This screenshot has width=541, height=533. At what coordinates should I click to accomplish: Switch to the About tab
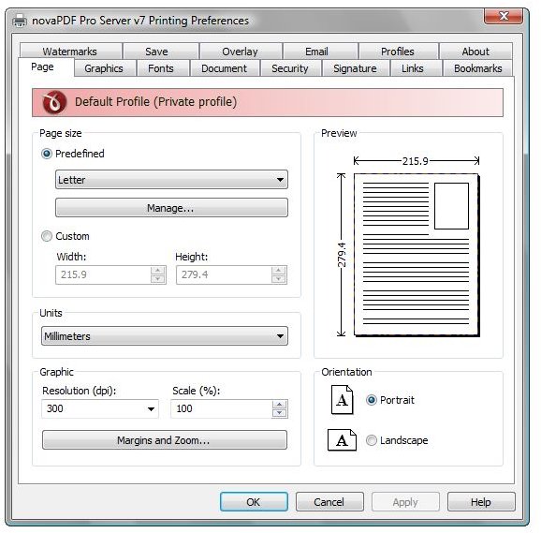[475, 52]
